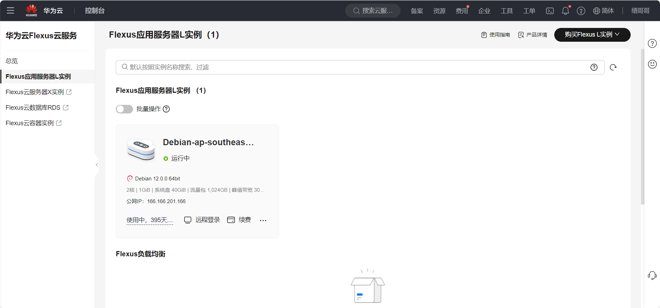This screenshot has width=660, height=308.
Task: Open Flexus云数据库RDS link
Action: point(33,108)
